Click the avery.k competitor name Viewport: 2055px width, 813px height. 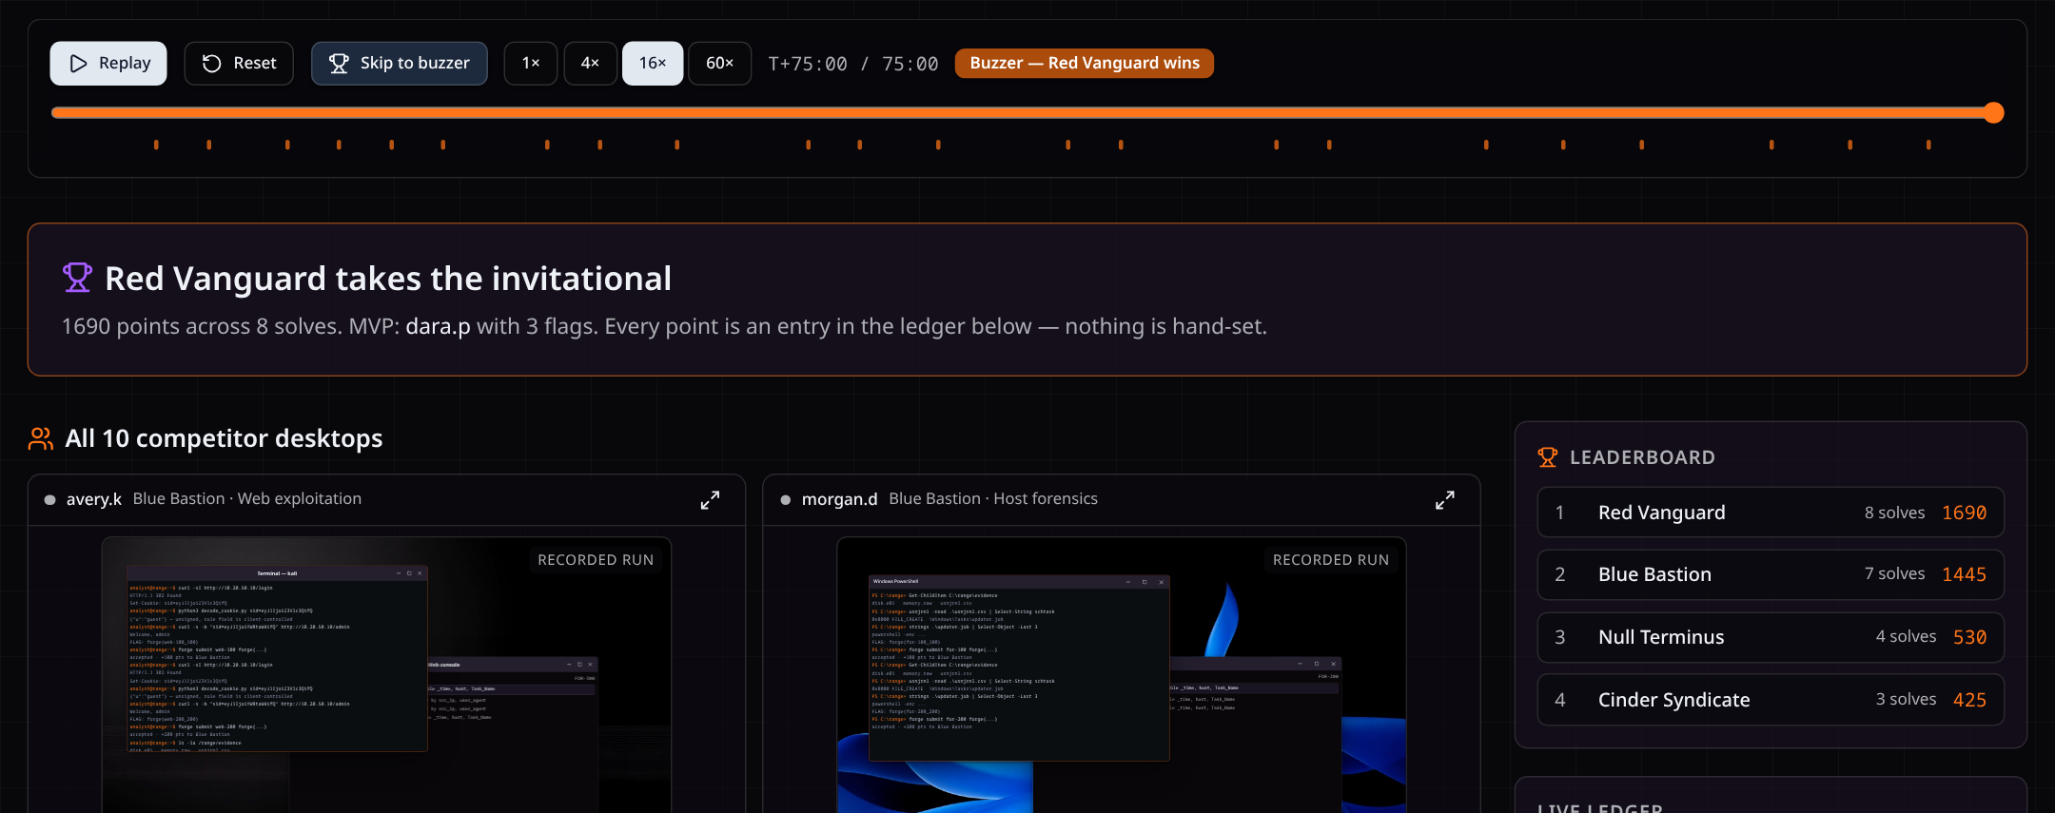(x=94, y=499)
